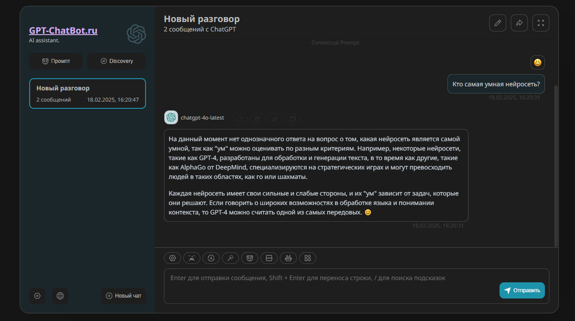The height and width of the screenshot is (321, 575).
Task: Pin the assistant message
Action: click(275, 118)
